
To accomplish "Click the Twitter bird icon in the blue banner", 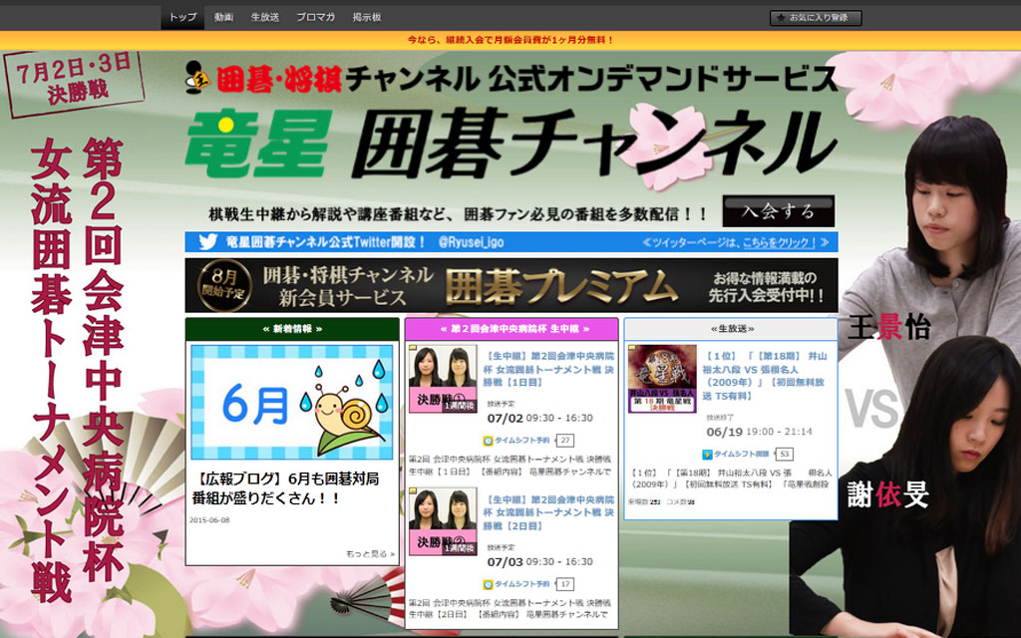I will [207, 242].
